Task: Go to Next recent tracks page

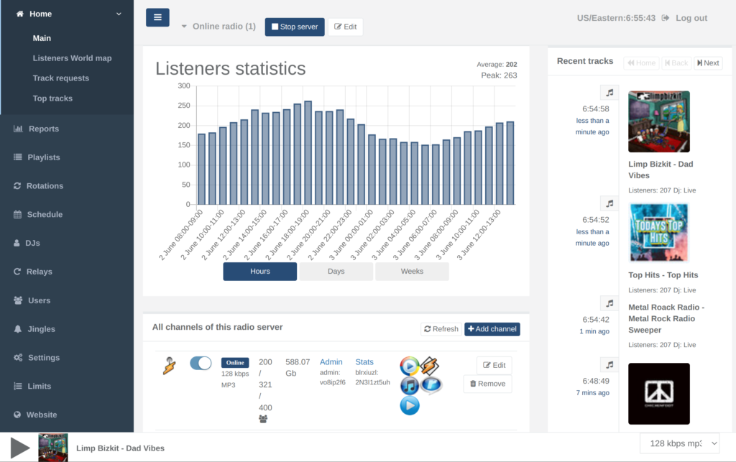Action: [x=708, y=63]
